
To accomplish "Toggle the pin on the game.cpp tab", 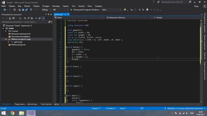I will [65, 14].
